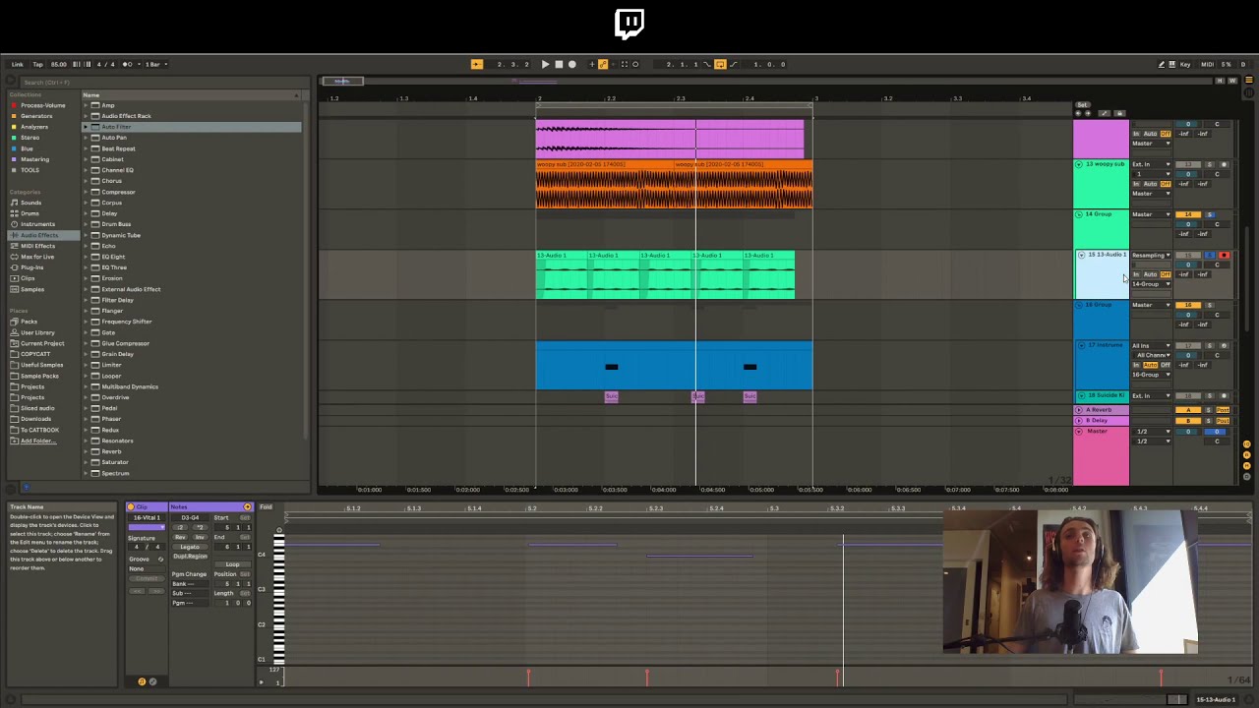Click the Link button
Screen dimensions: 1259x708
pyautogui.click(x=17, y=64)
